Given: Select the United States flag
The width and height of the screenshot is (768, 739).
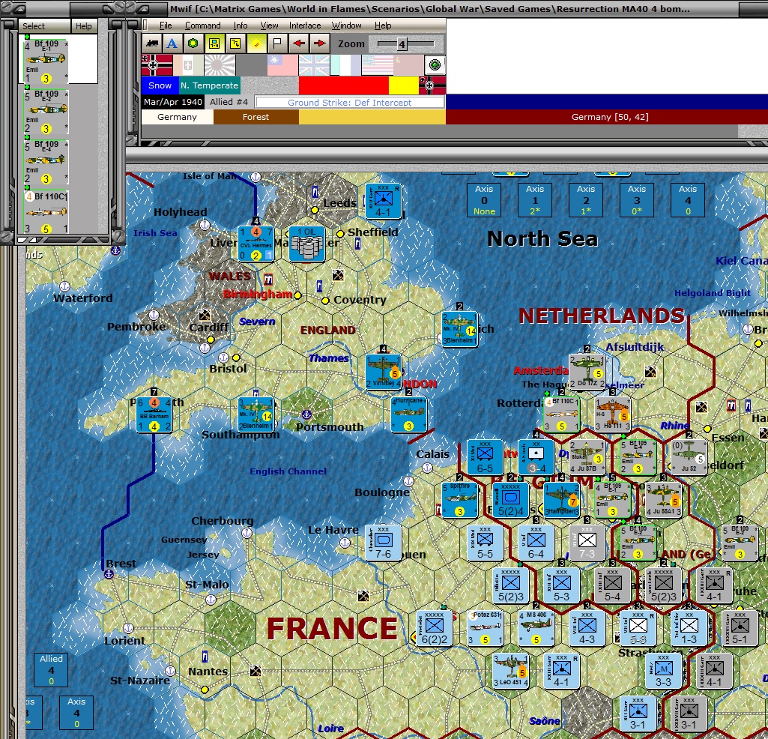Looking at the screenshot, I should [x=377, y=64].
